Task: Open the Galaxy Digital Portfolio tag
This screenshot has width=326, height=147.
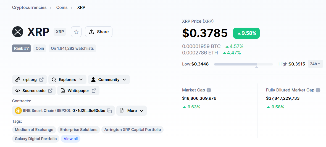Action: [36, 139]
